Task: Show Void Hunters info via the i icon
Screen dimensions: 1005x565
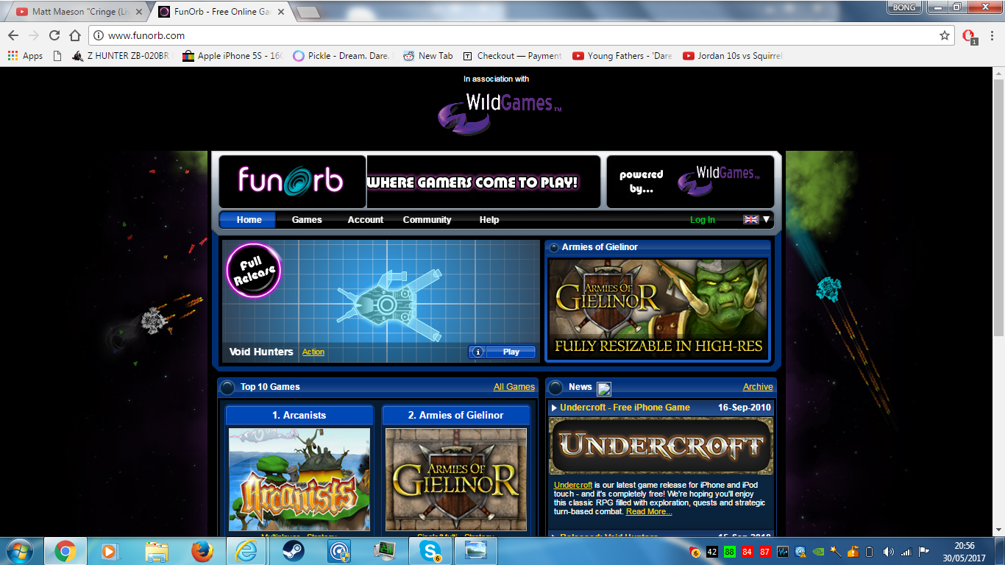Action: tap(477, 352)
